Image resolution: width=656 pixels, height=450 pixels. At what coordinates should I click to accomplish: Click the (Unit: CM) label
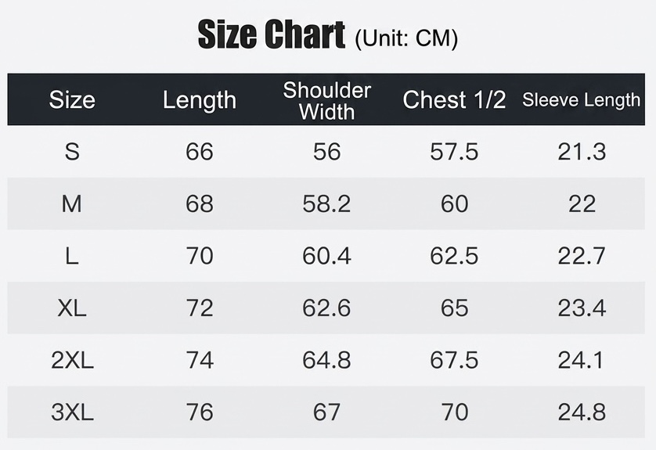[x=406, y=38]
